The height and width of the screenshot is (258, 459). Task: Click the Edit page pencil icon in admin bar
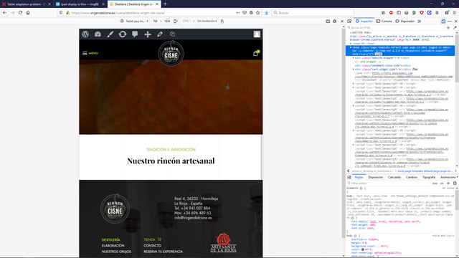pos(160,34)
